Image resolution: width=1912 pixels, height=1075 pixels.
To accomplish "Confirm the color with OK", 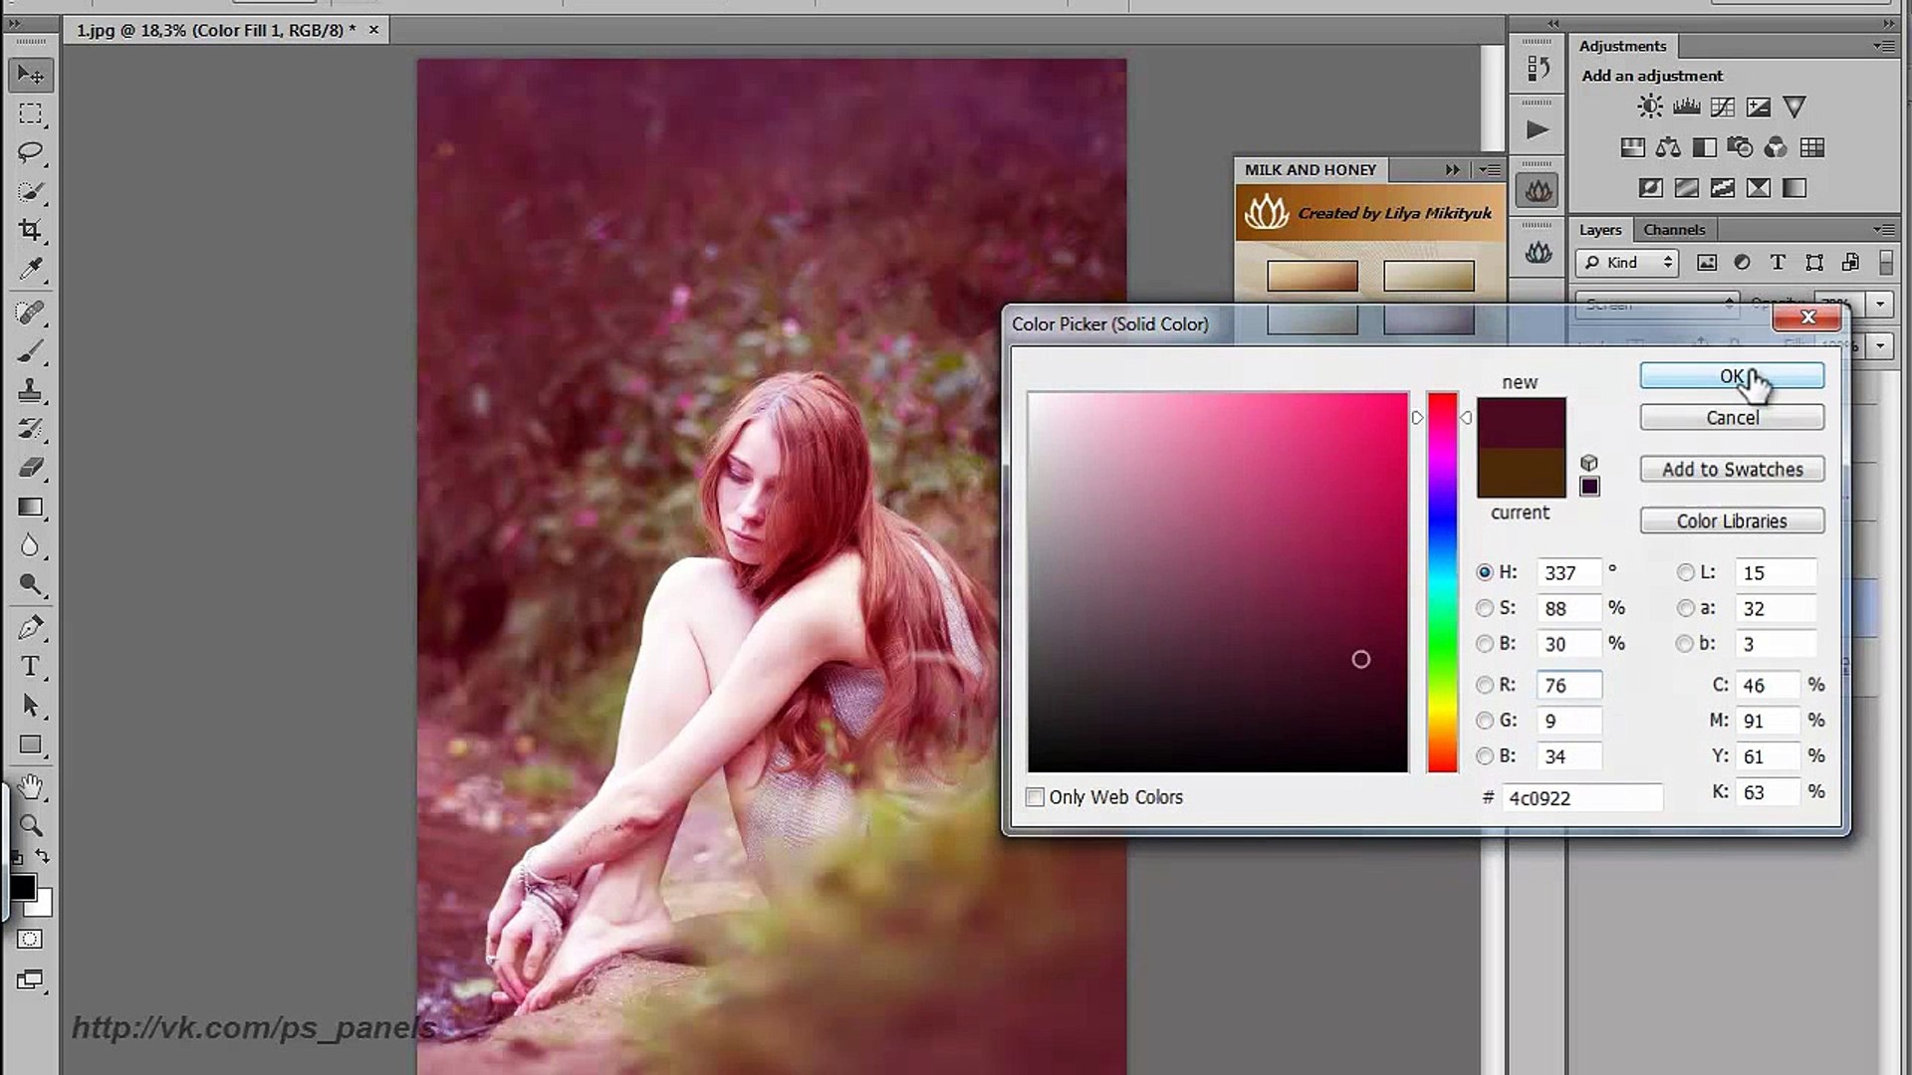I will 1732,376.
